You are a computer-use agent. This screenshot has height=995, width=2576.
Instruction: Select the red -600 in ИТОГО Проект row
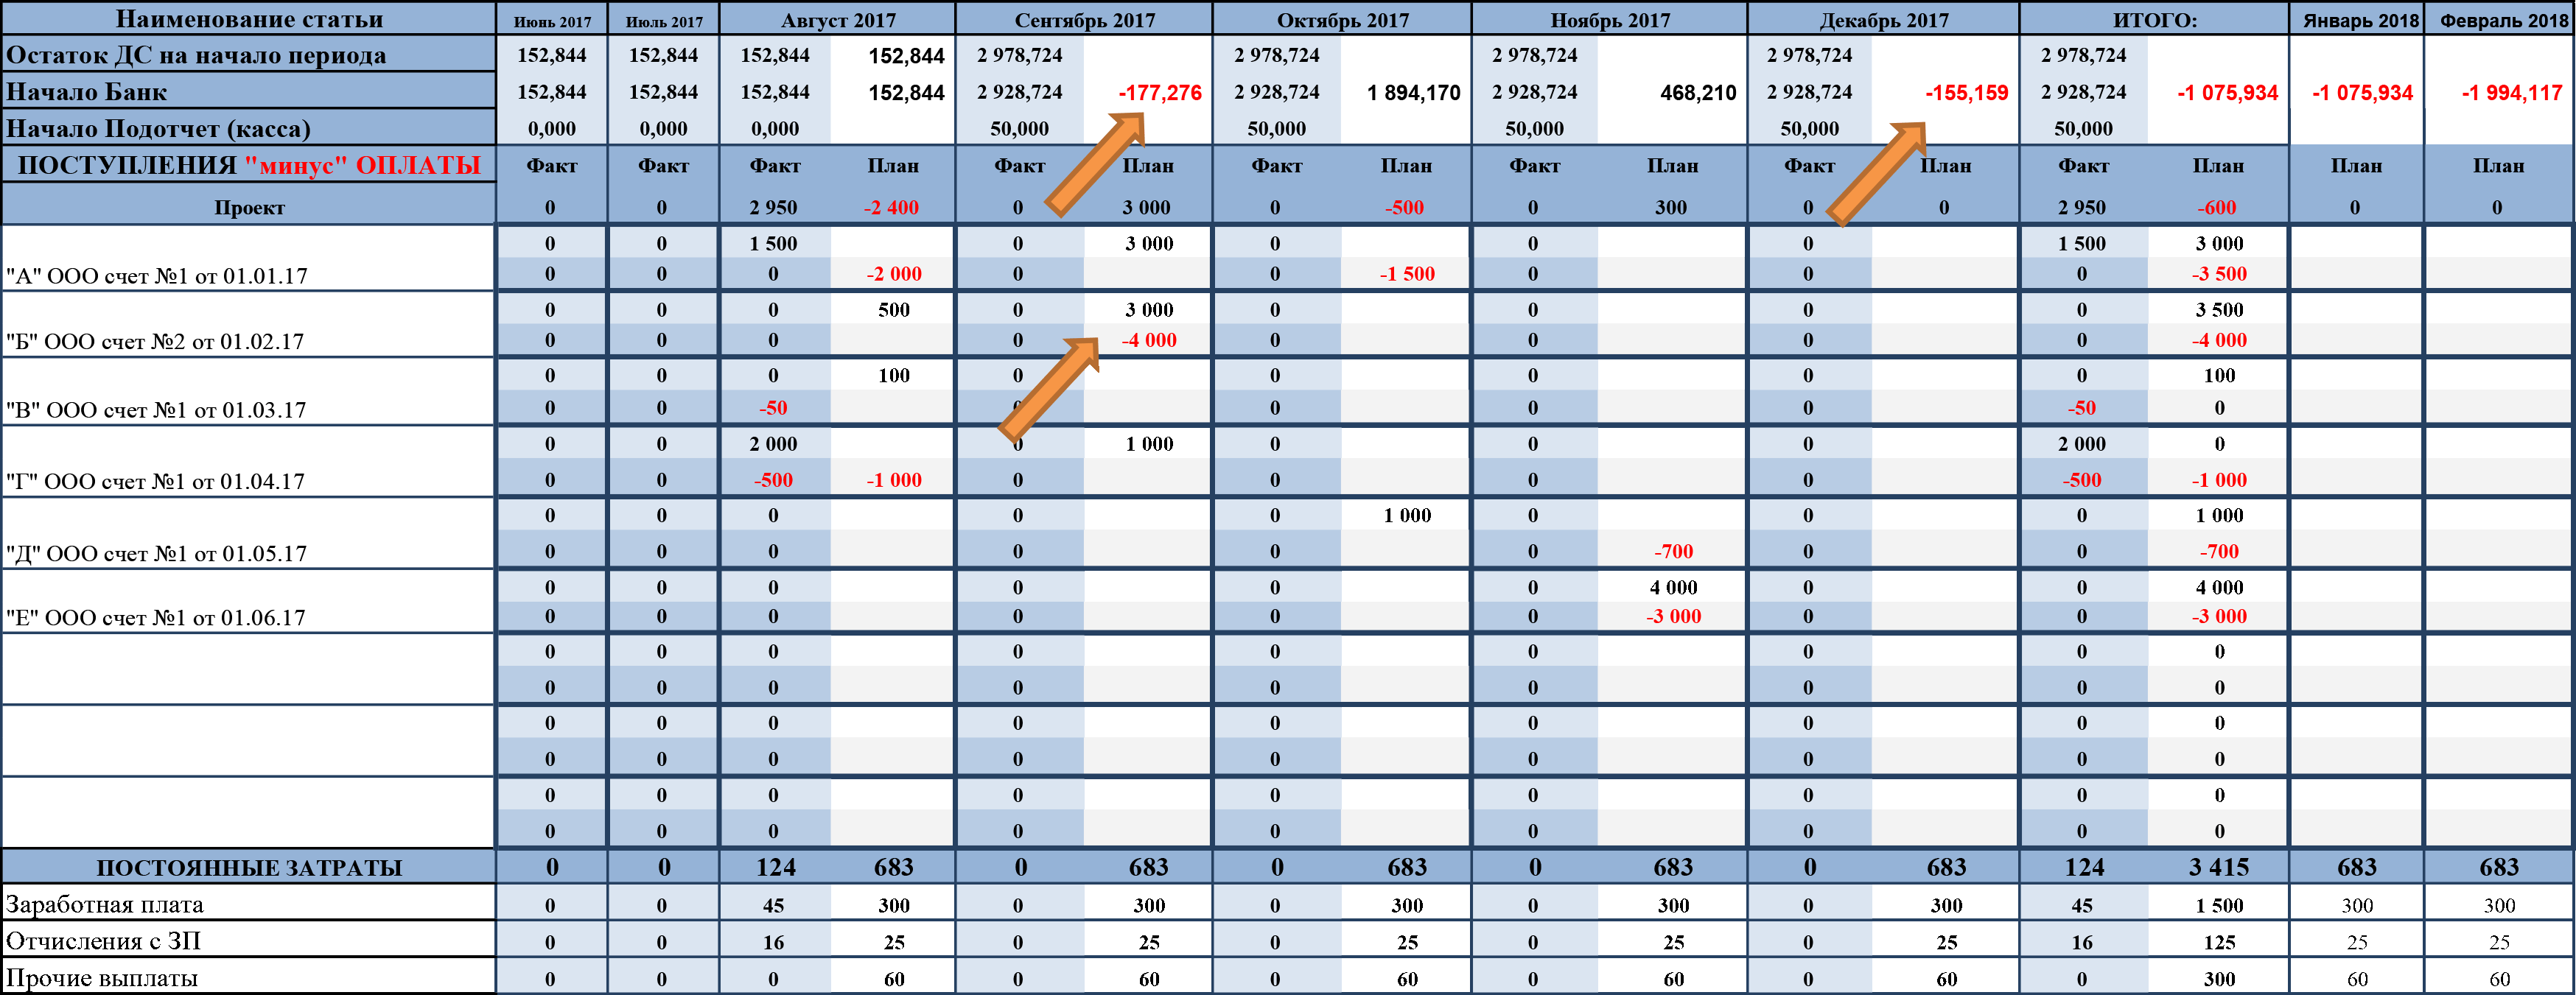tap(2216, 208)
